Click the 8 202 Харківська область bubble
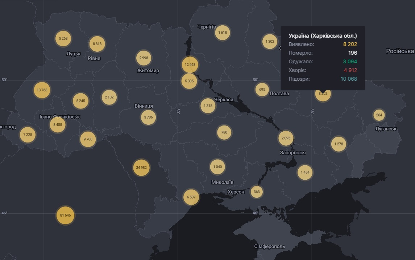This screenshot has height=260, width=415. coord(323,94)
